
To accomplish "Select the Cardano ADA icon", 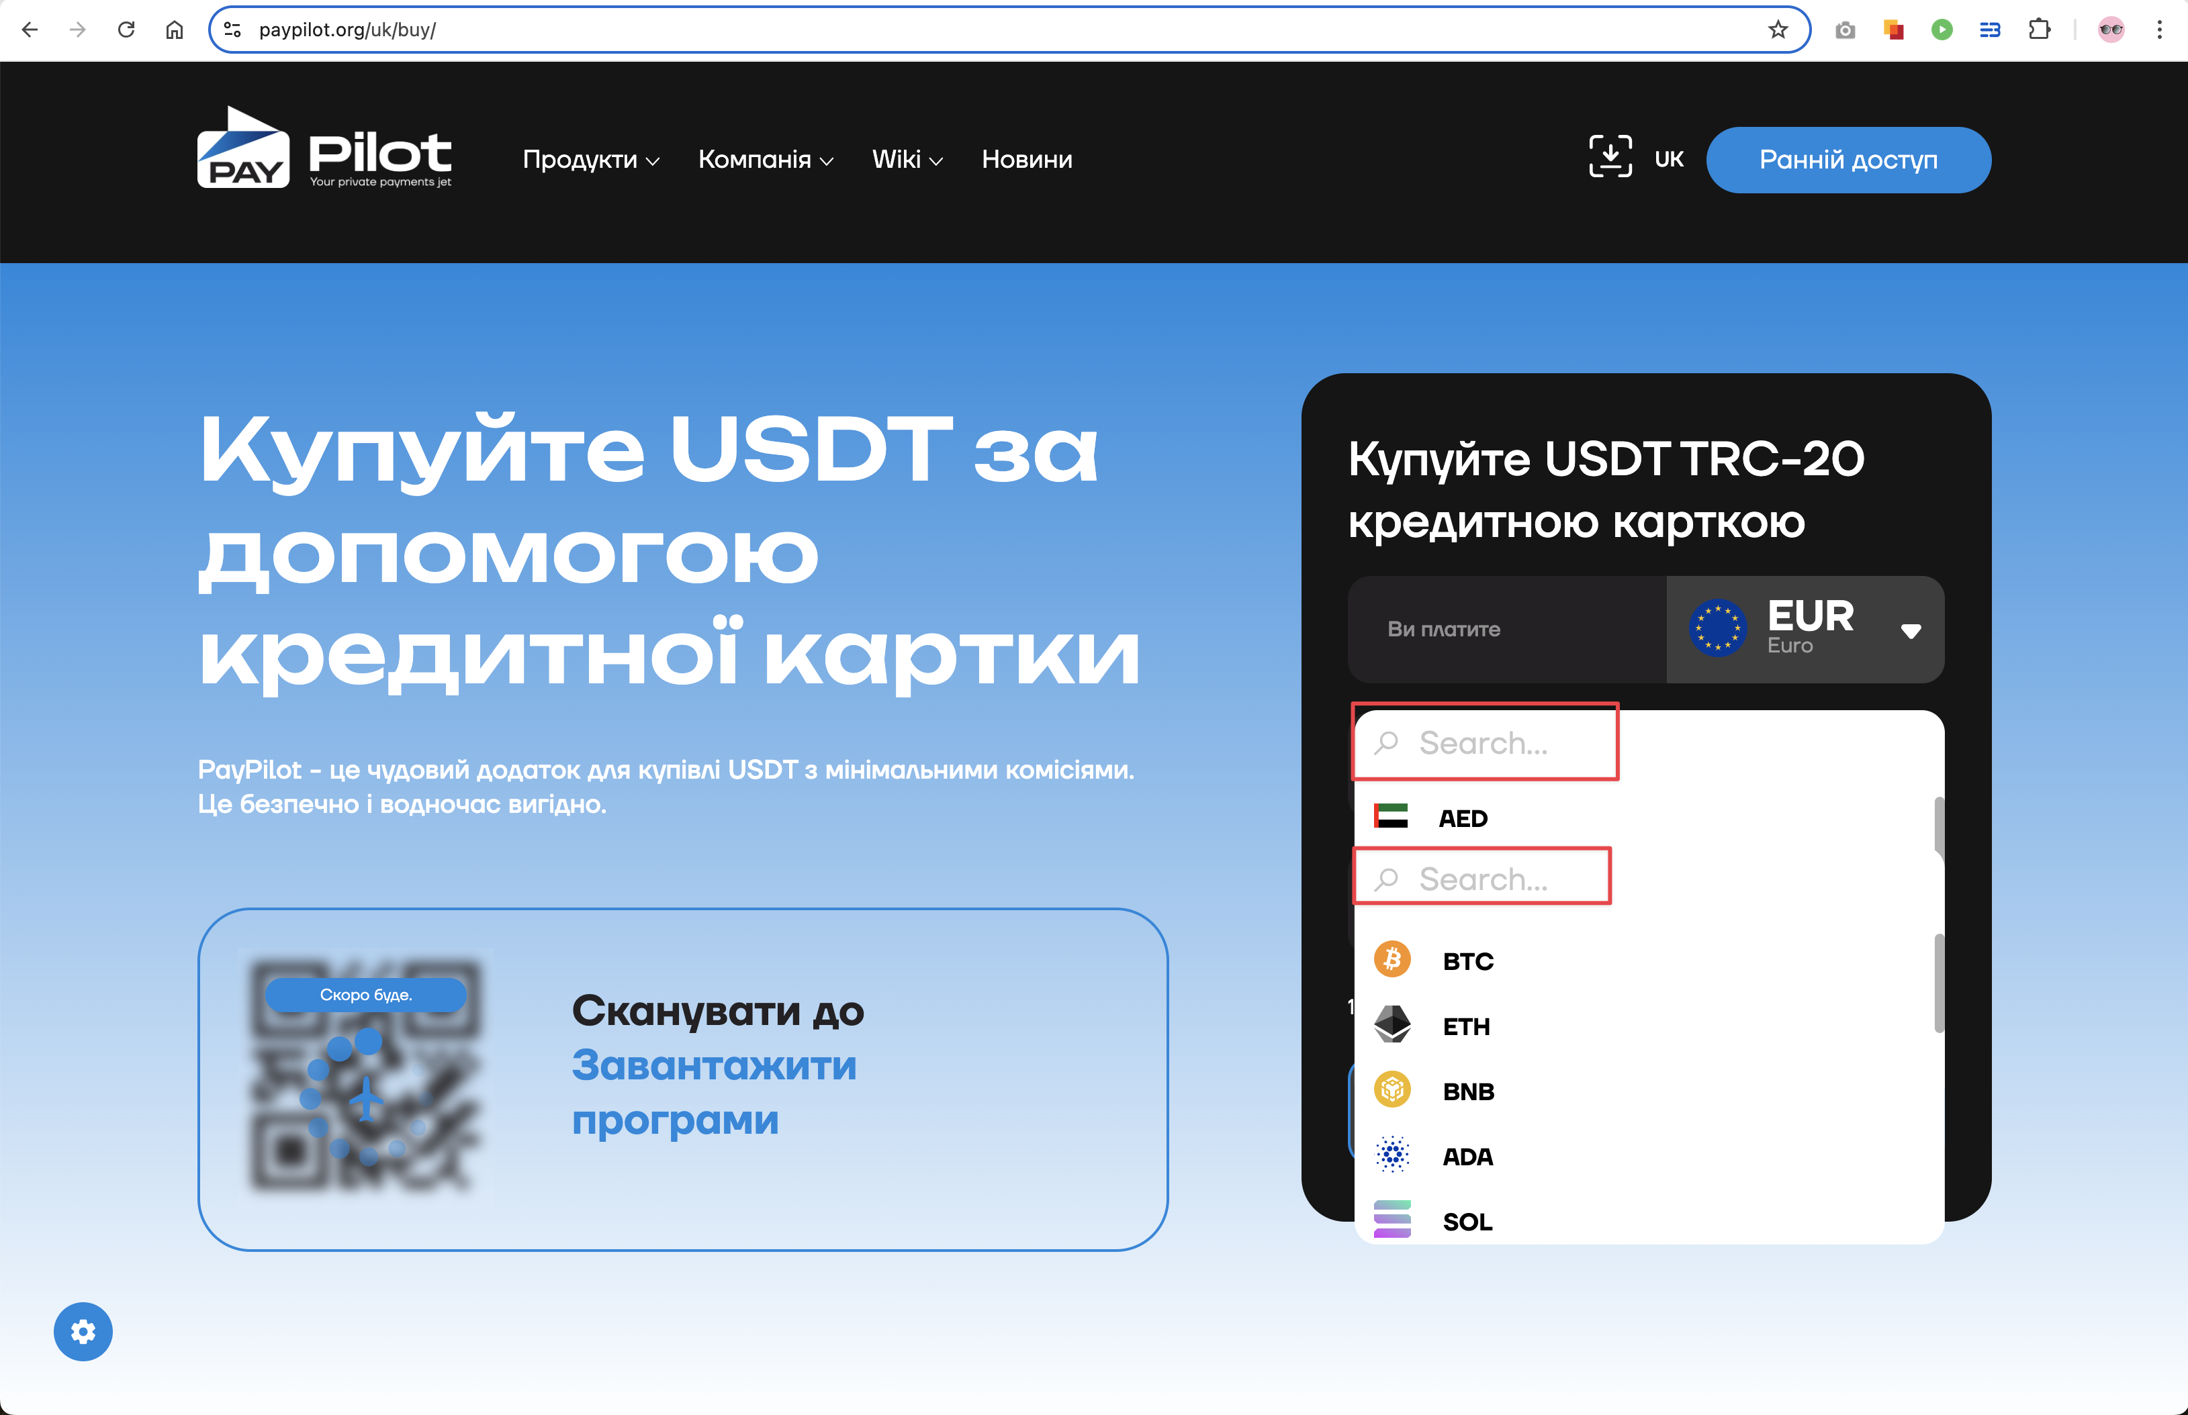I will (x=1392, y=1155).
